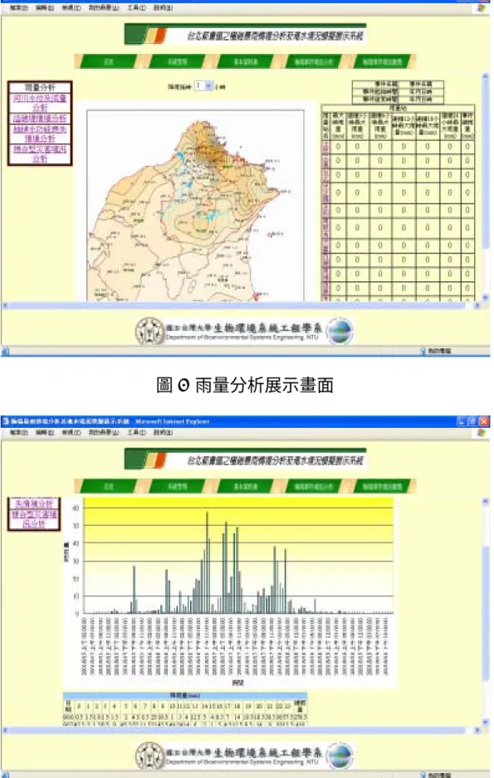Open 編輯 menu in upper window
Viewport: 494px width, 778px height.
coord(45,8)
